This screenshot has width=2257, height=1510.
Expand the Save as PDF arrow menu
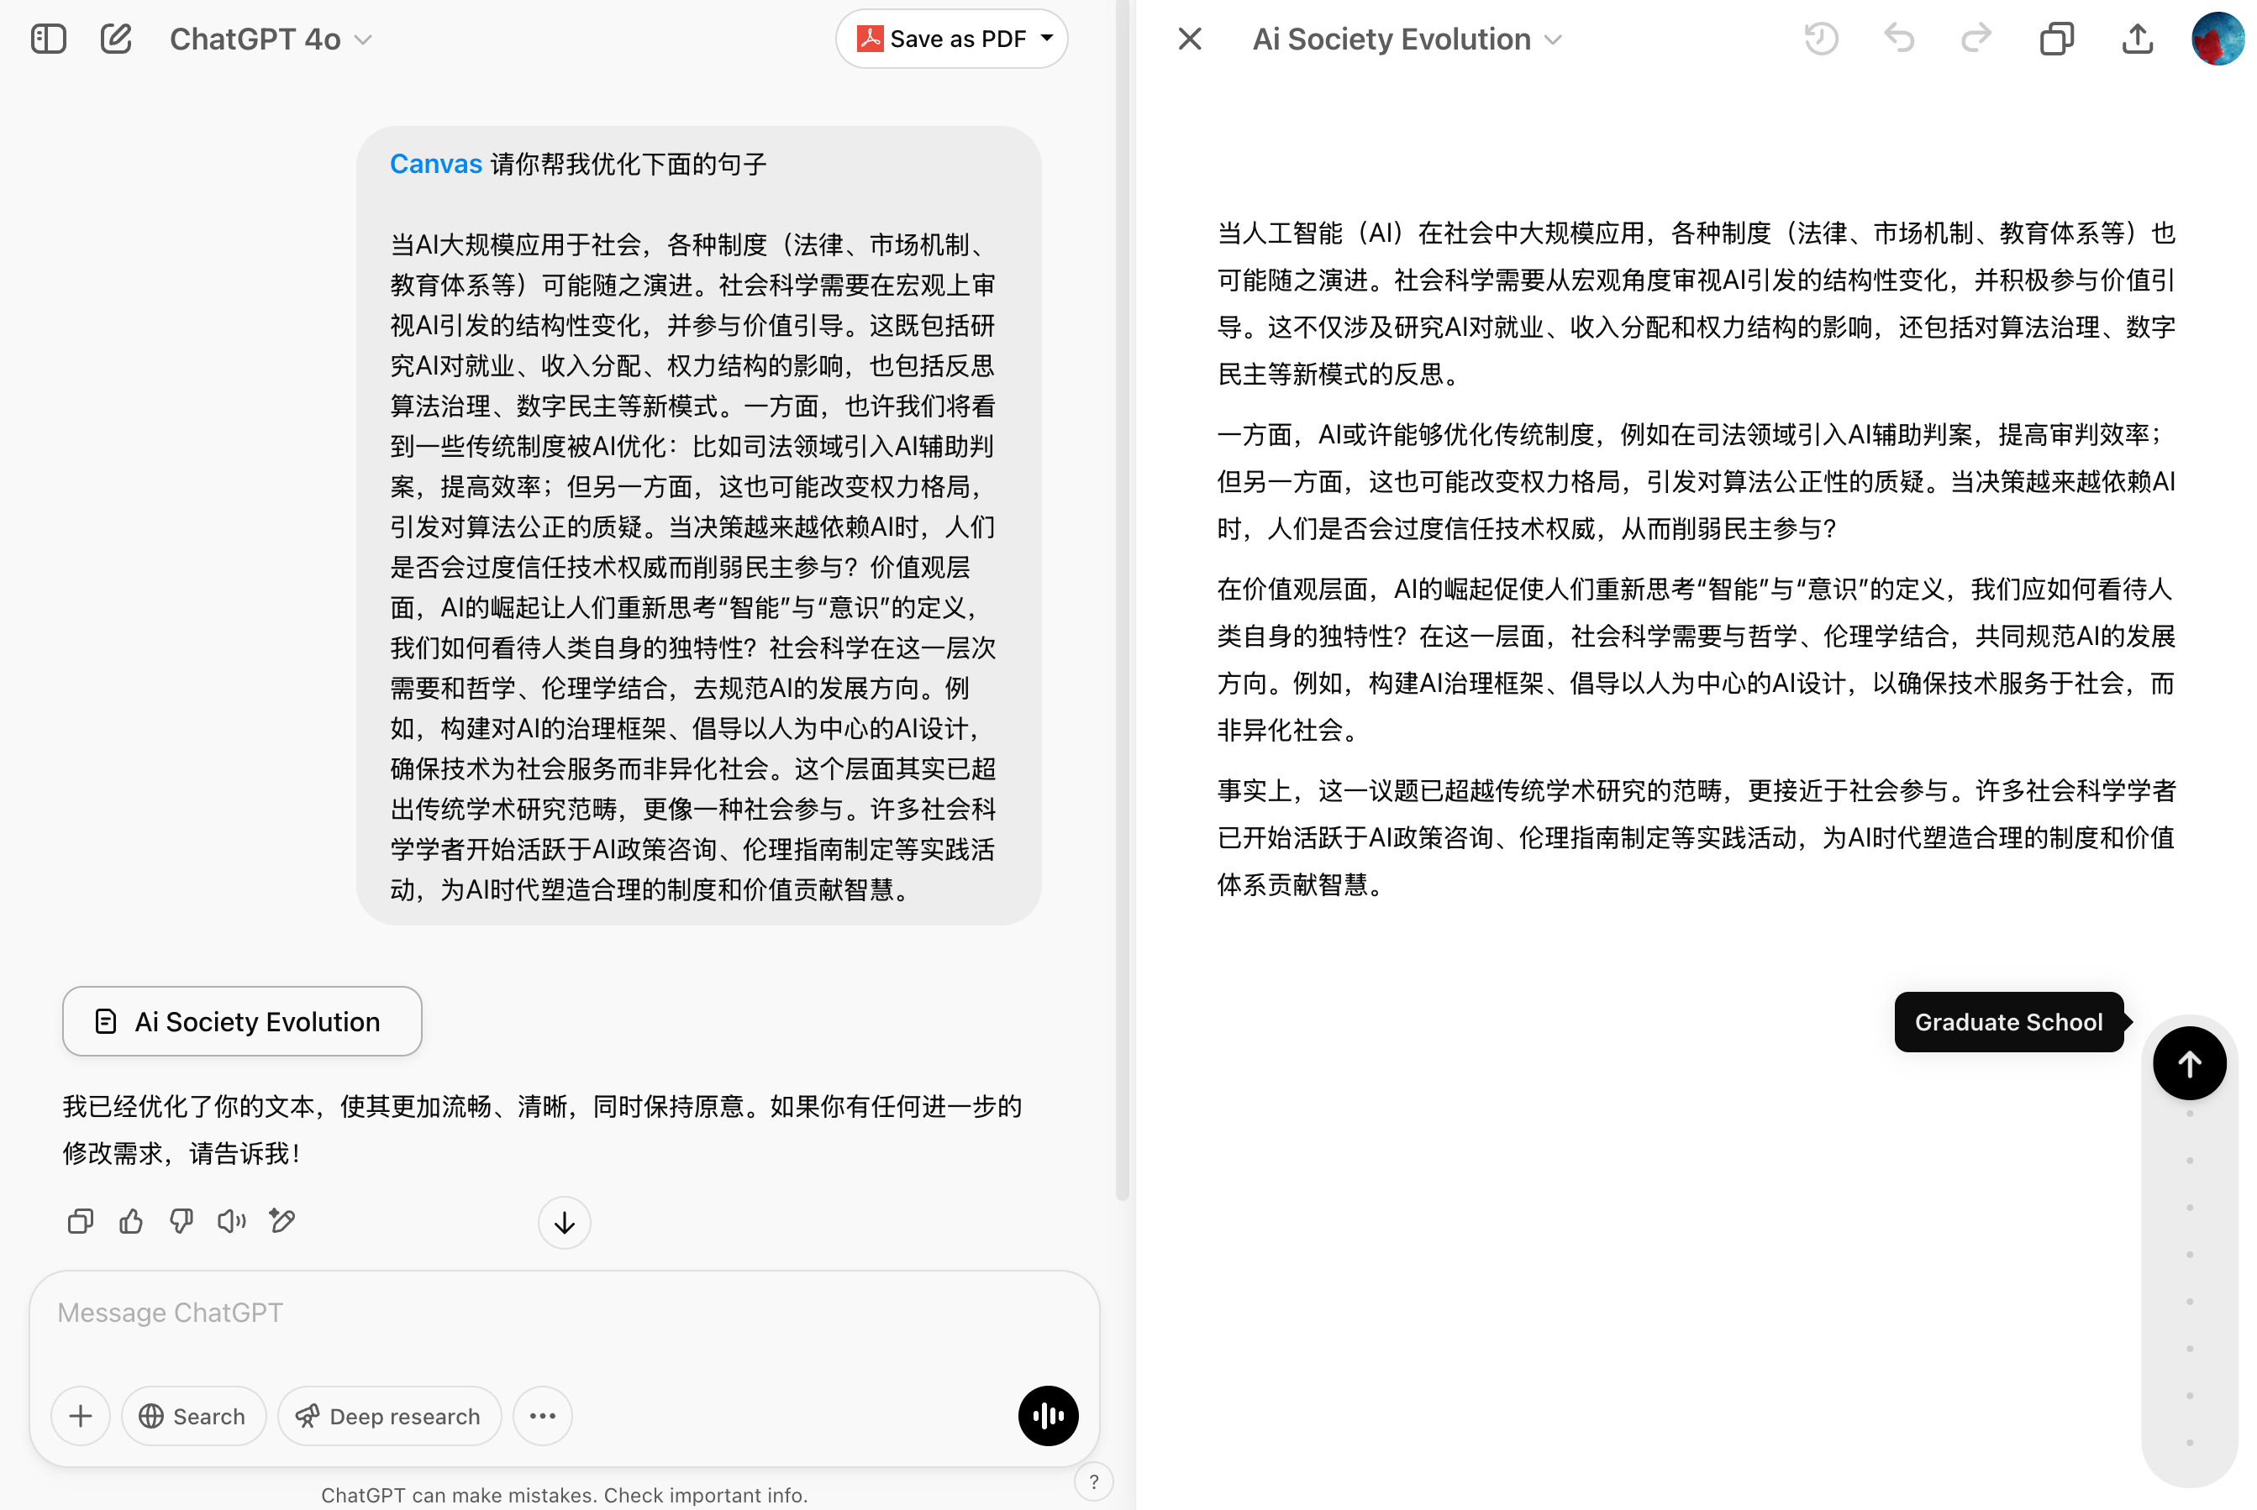point(1047,39)
